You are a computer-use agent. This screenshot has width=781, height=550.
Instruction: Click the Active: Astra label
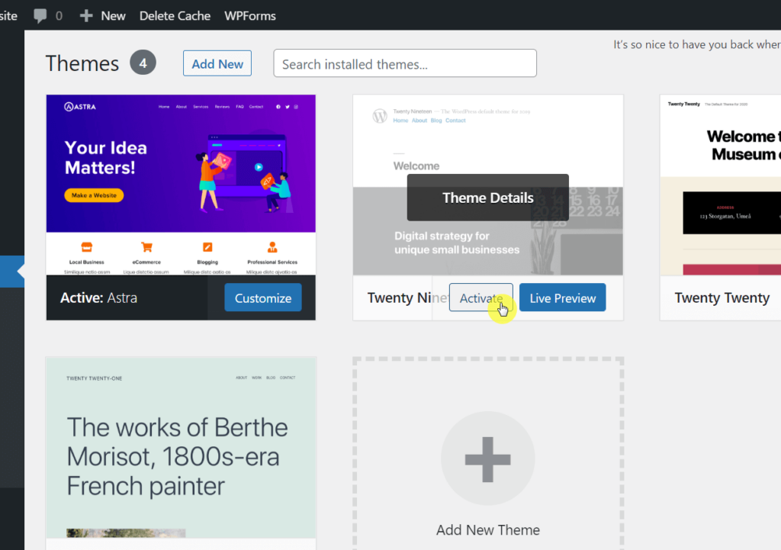pyautogui.click(x=98, y=298)
